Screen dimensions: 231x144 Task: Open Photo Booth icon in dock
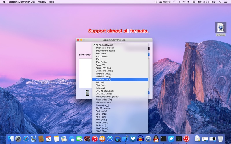[x=87, y=139]
